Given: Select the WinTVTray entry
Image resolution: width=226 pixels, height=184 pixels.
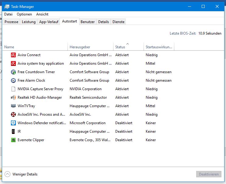Looking at the screenshot, I should (x=26, y=106).
